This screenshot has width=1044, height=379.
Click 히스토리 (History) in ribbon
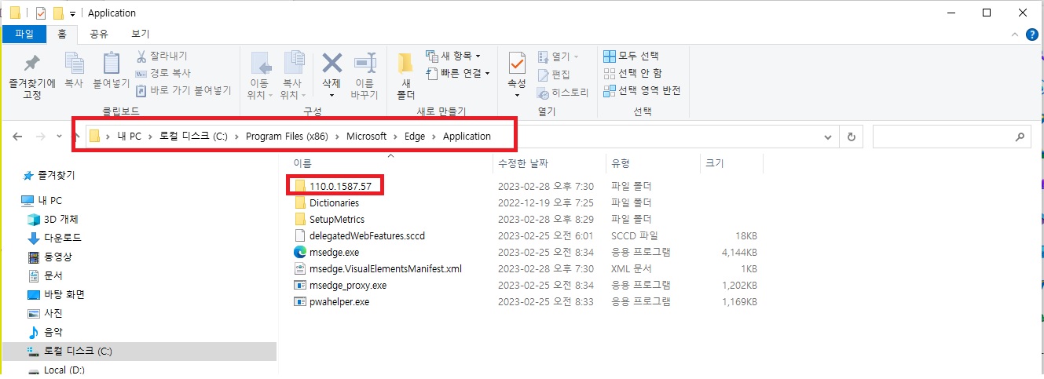562,93
